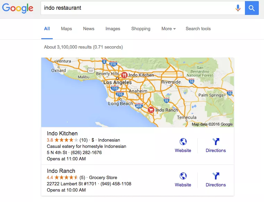Click Indo Ranch shopping cart map pin
This screenshot has width=264, height=202.
click(x=151, y=110)
